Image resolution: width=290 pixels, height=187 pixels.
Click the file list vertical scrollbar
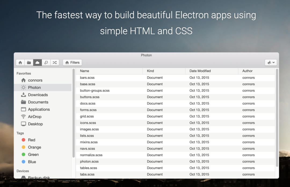(277, 118)
